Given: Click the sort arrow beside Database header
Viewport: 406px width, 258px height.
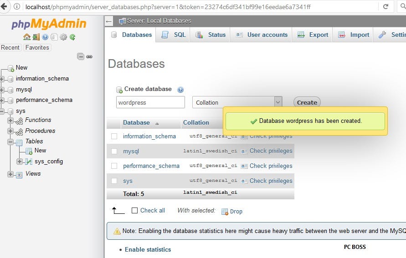Looking at the screenshot, I should point(157,124).
